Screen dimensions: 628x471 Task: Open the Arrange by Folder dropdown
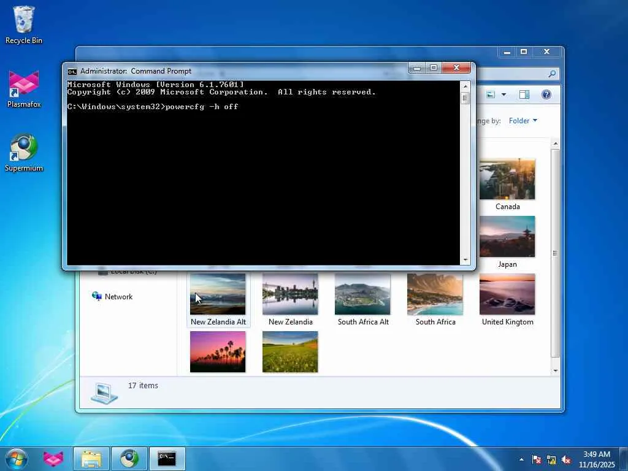click(523, 121)
